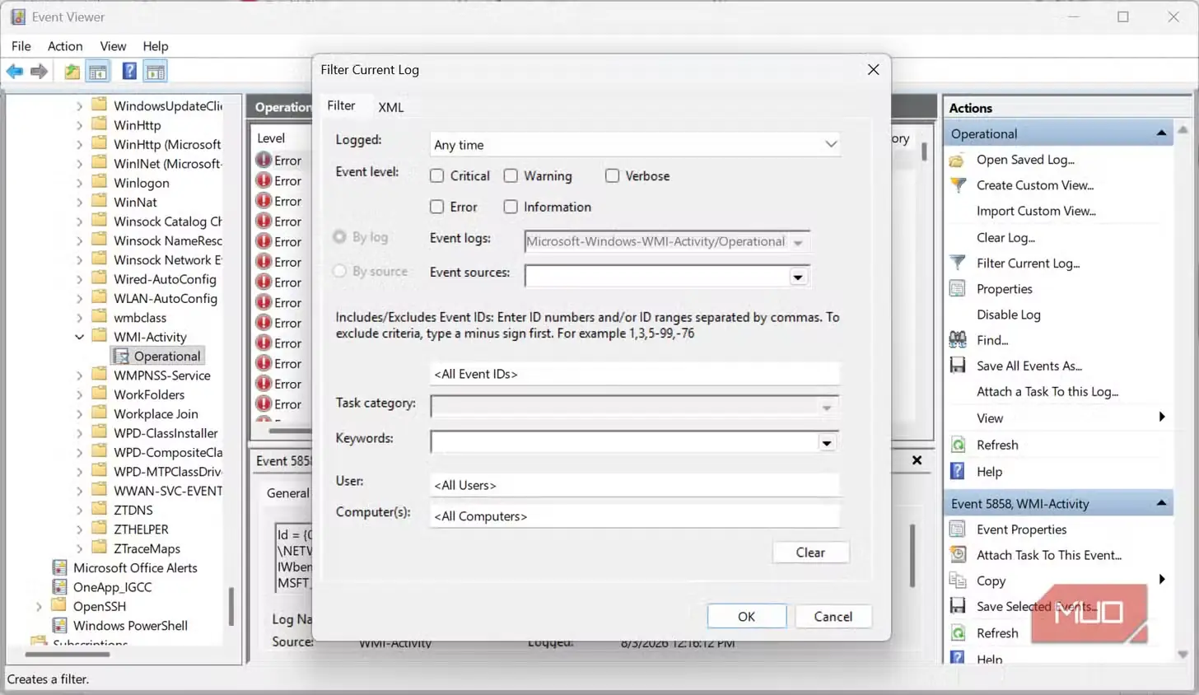The height and width of the screenshot is (695, 1199).
Task: Click the Create Custom View funnel icon
Action: click(957, 185)
